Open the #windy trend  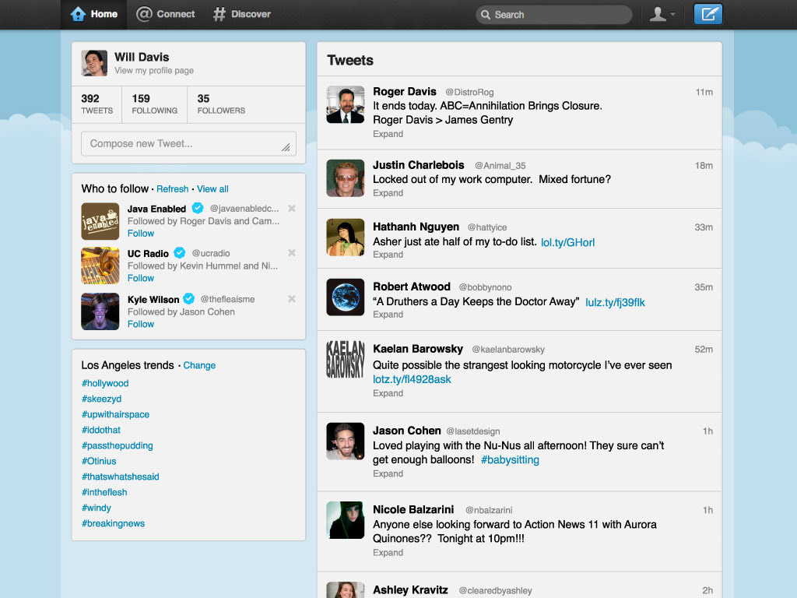96,508
